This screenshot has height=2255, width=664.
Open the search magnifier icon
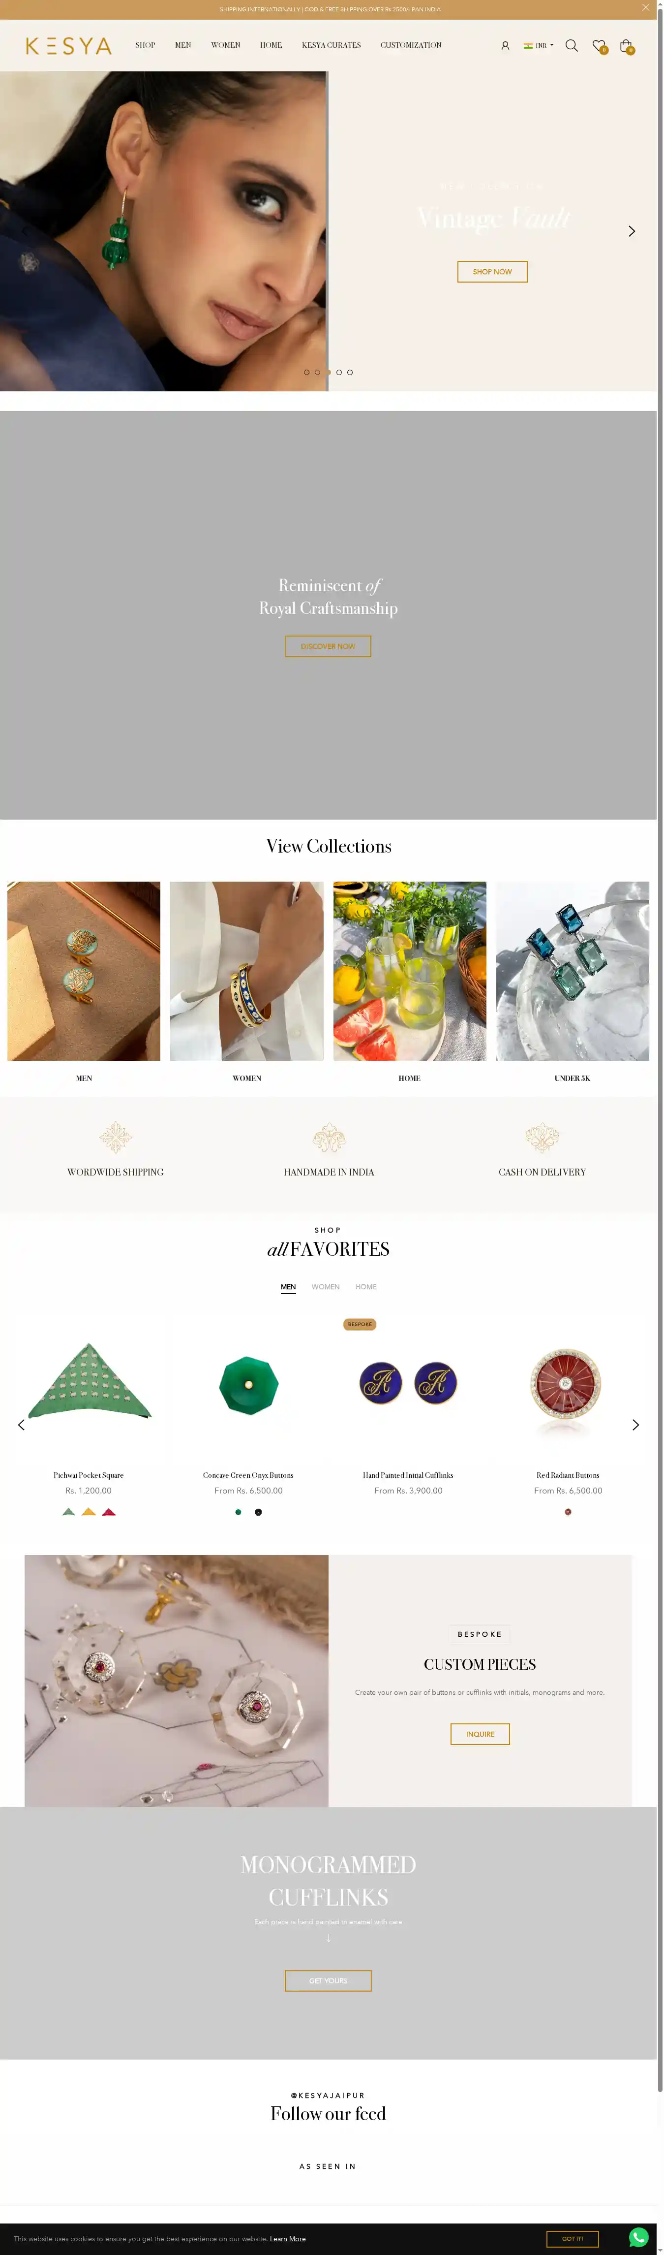[571, 45]
